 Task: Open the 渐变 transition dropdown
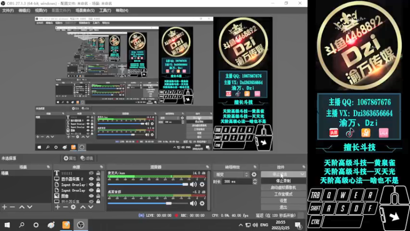[232, 175]
